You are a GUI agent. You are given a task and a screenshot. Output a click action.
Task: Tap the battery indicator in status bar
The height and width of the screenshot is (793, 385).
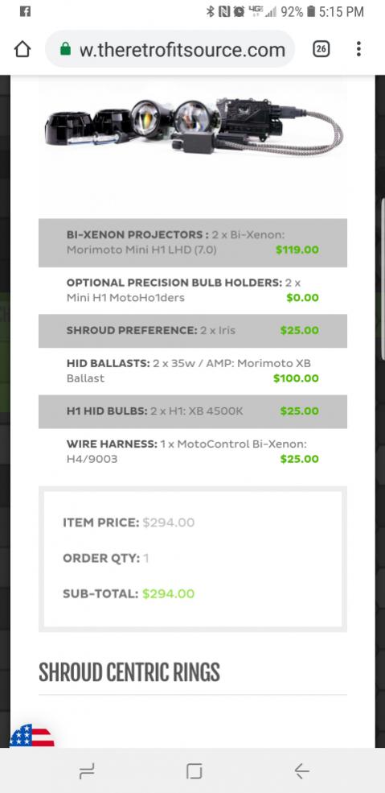(310, 11)
